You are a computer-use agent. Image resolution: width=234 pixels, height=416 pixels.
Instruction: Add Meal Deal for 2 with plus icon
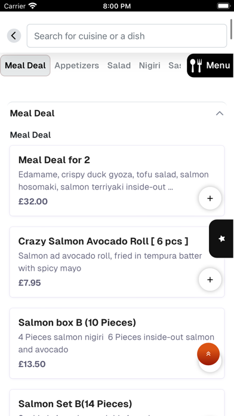210,198
